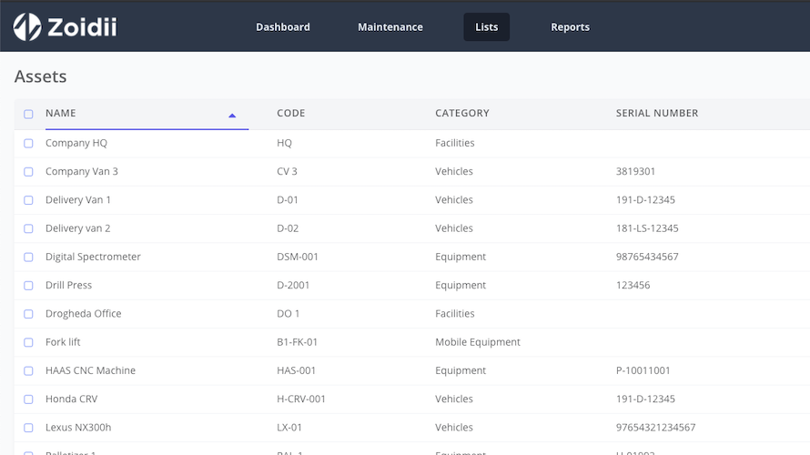Click serial number P-10011001
Image resolution: width=810 pixels, height=455 pixels.
point(643,370)
